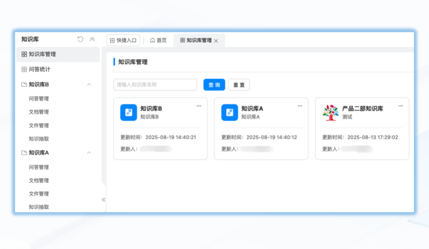Close the 知识库管理 tab
Viewport: 429px width, 249px height.
click(216, 41)
